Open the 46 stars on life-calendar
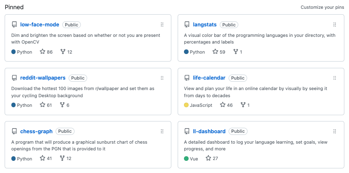The height and width of the screenshot is (173, 349). coord(226,105)
